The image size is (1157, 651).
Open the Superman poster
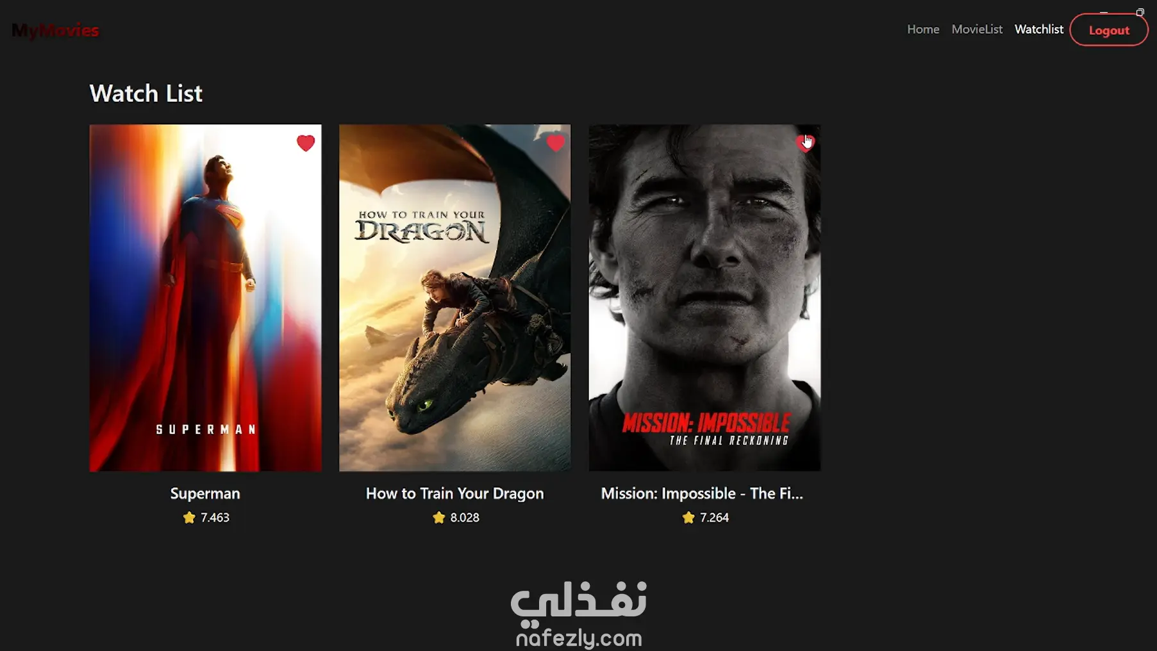(206, 298)
